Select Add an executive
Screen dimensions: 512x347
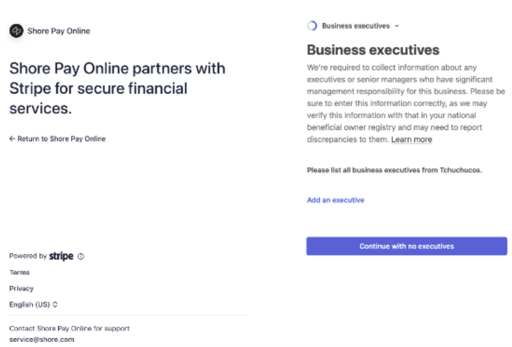click(336, 200)
